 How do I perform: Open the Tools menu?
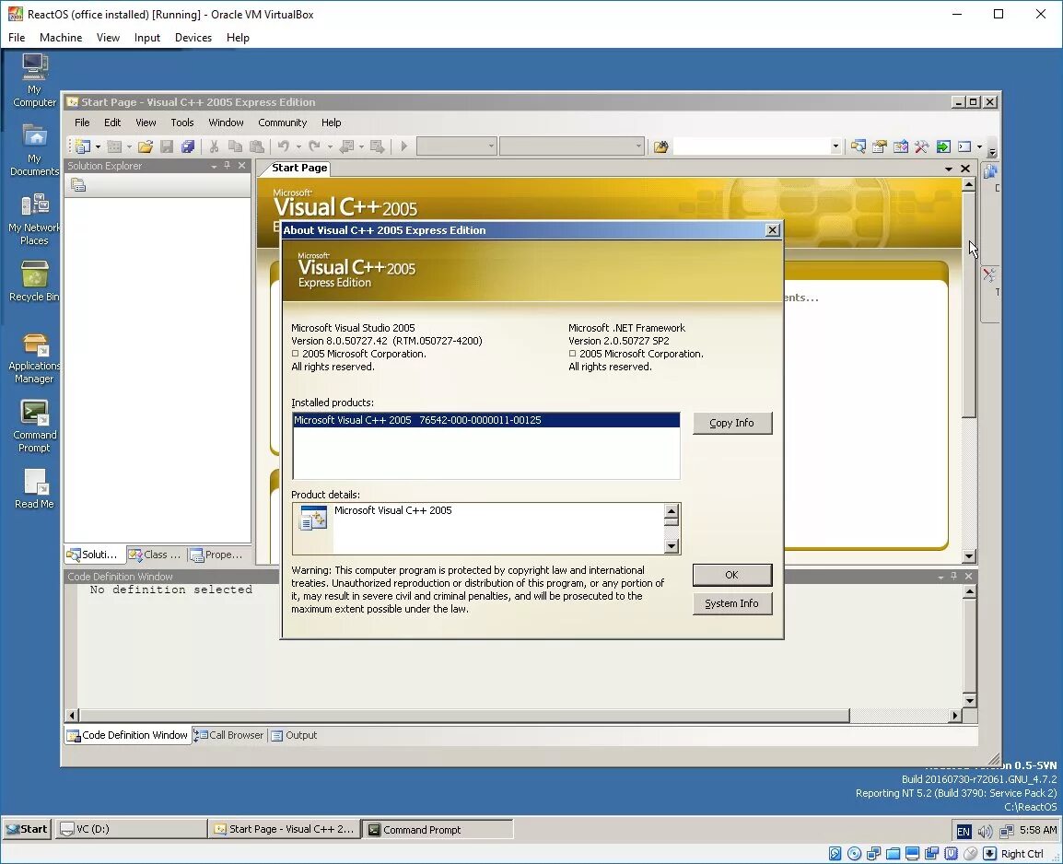click(181, 123)
